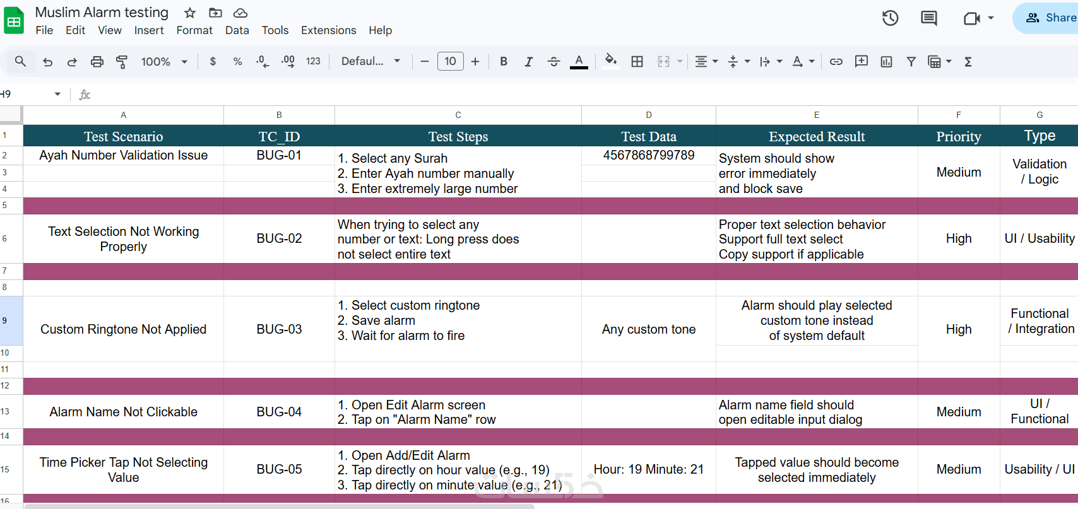Print the spreadsheet
Viewport: 1078px width, 509px height.
tap(97, 61)
